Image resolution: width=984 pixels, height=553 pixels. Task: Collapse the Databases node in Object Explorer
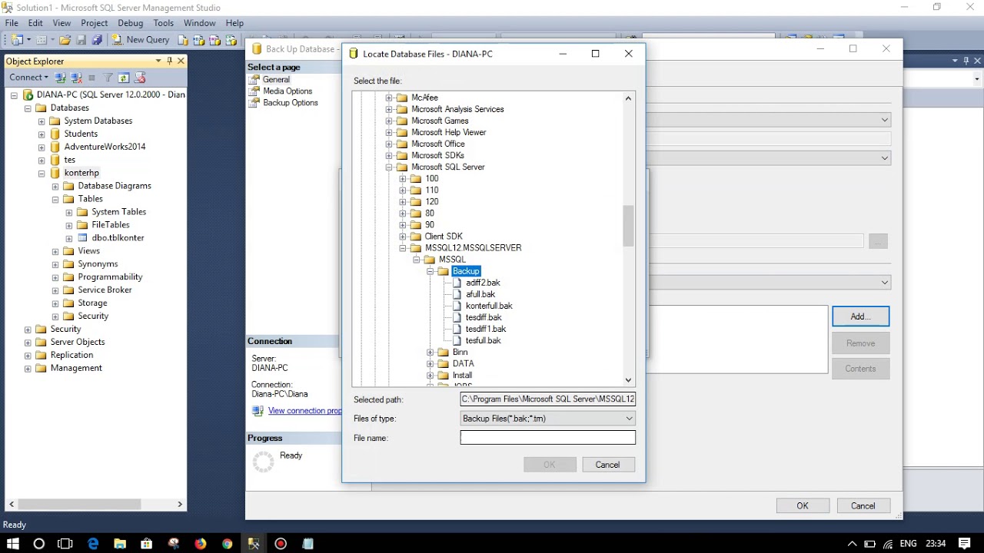(28, 108)
